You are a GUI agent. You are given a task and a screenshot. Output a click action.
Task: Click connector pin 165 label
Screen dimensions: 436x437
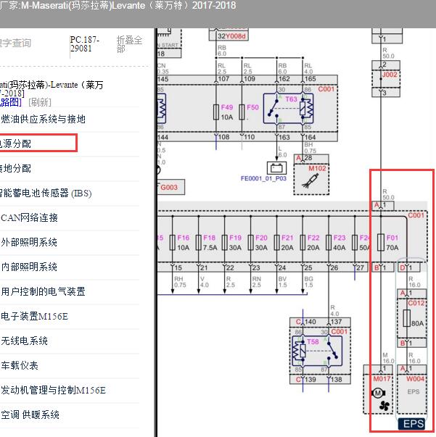click(x=310, y=79)
